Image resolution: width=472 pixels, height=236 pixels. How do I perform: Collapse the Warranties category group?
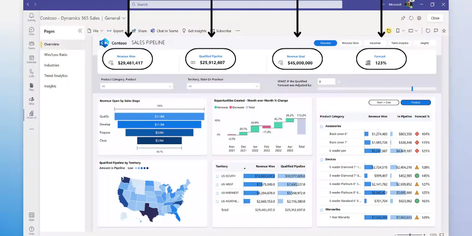[321, 210]
